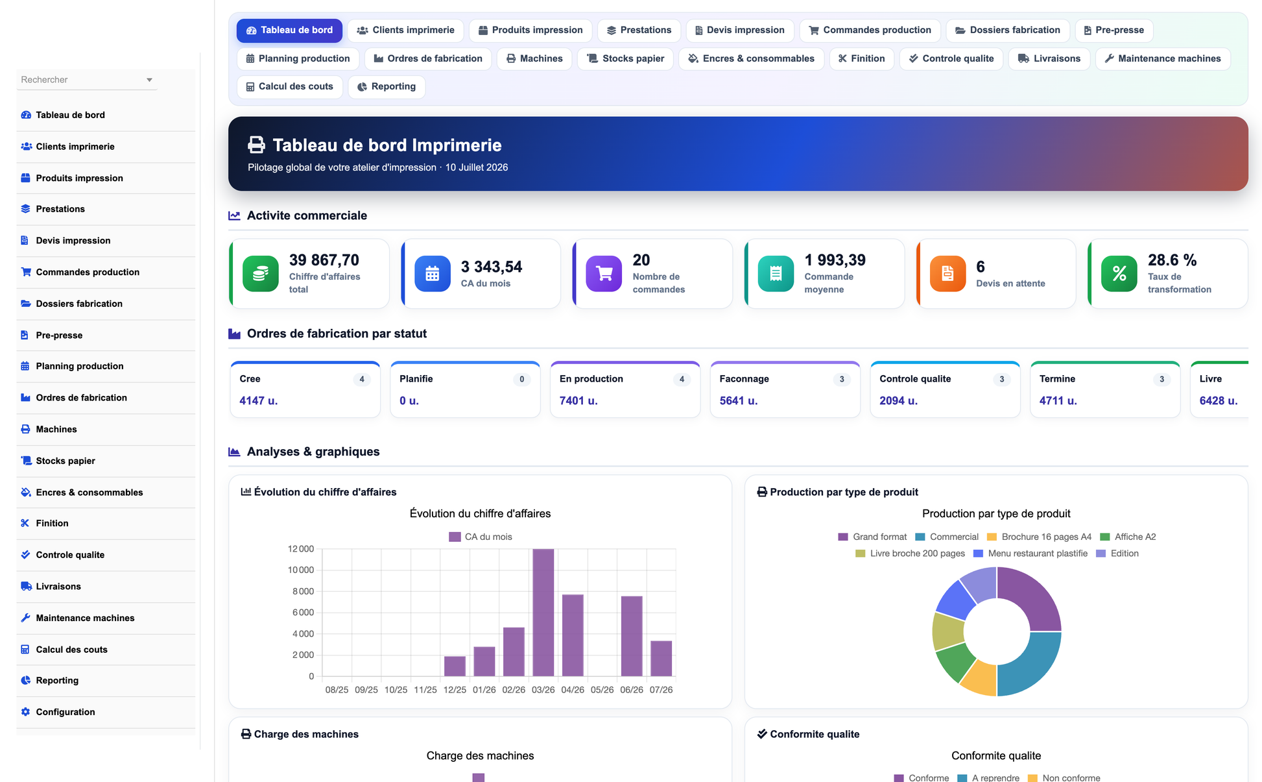This screenshot has width=1262, height=782.
Task: Toggle Grand format legend entry
Action: click(x=872, y=537)
